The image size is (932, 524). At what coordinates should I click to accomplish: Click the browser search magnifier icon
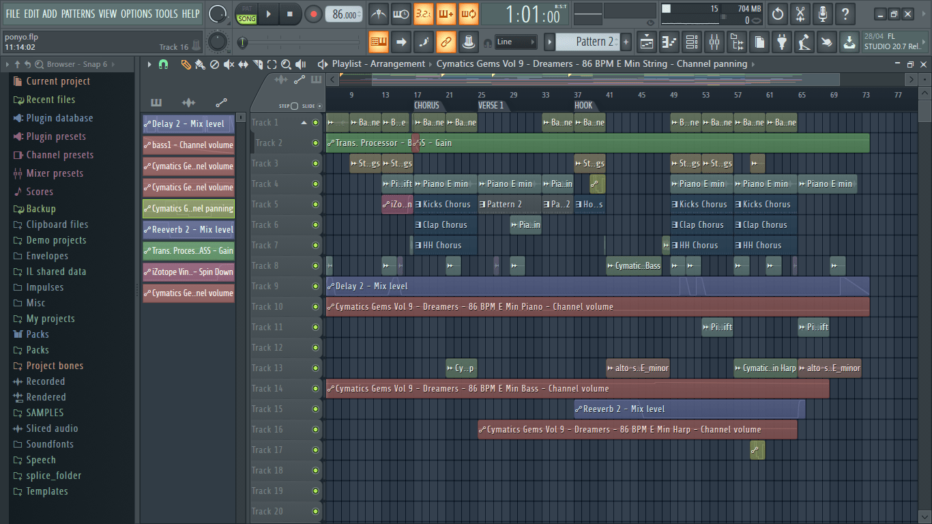[x=39, y=64]
